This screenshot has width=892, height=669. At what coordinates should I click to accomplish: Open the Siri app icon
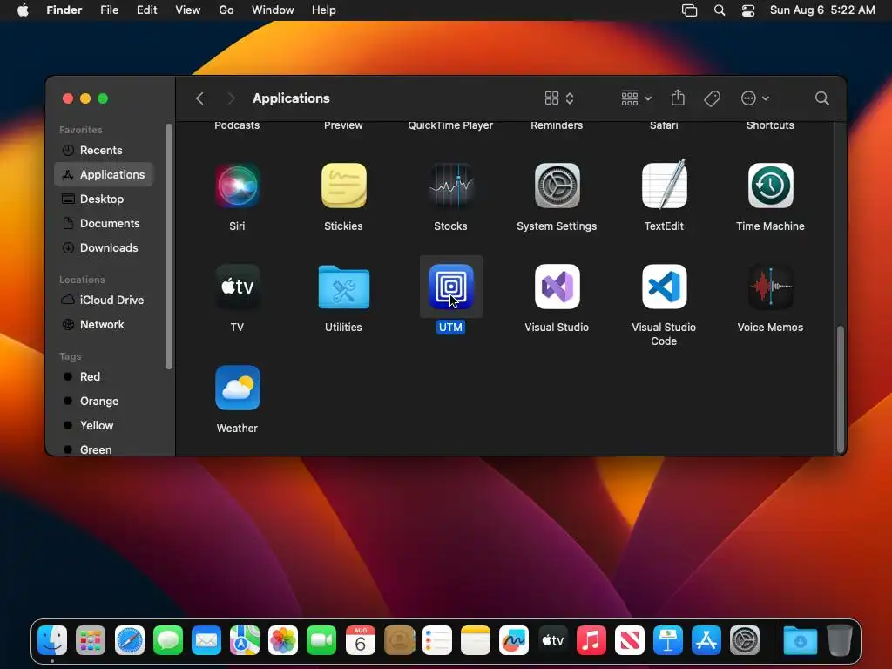click(x=237, y=186)
